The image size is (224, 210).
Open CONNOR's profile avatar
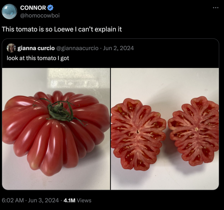10,11
